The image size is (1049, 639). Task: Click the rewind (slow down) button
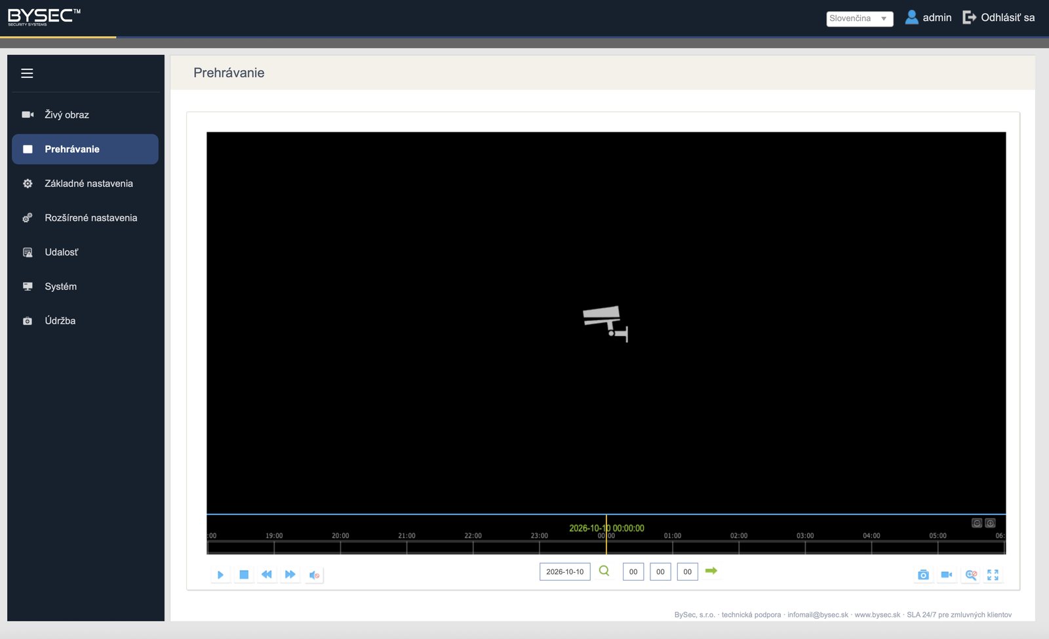tap(267, 575)
